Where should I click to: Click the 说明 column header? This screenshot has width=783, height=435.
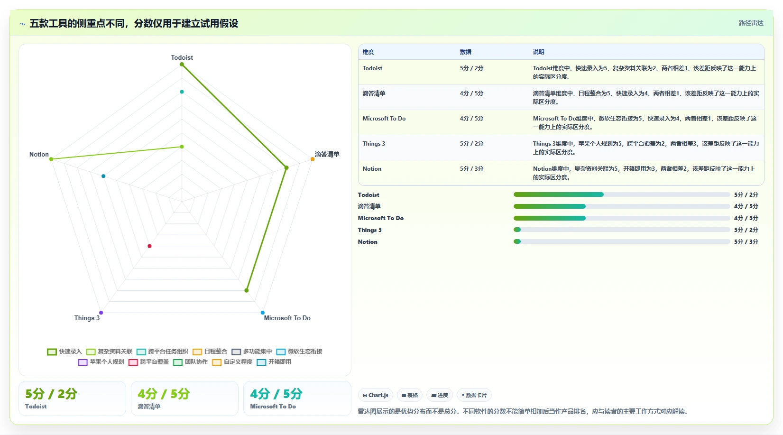[538, 52]
